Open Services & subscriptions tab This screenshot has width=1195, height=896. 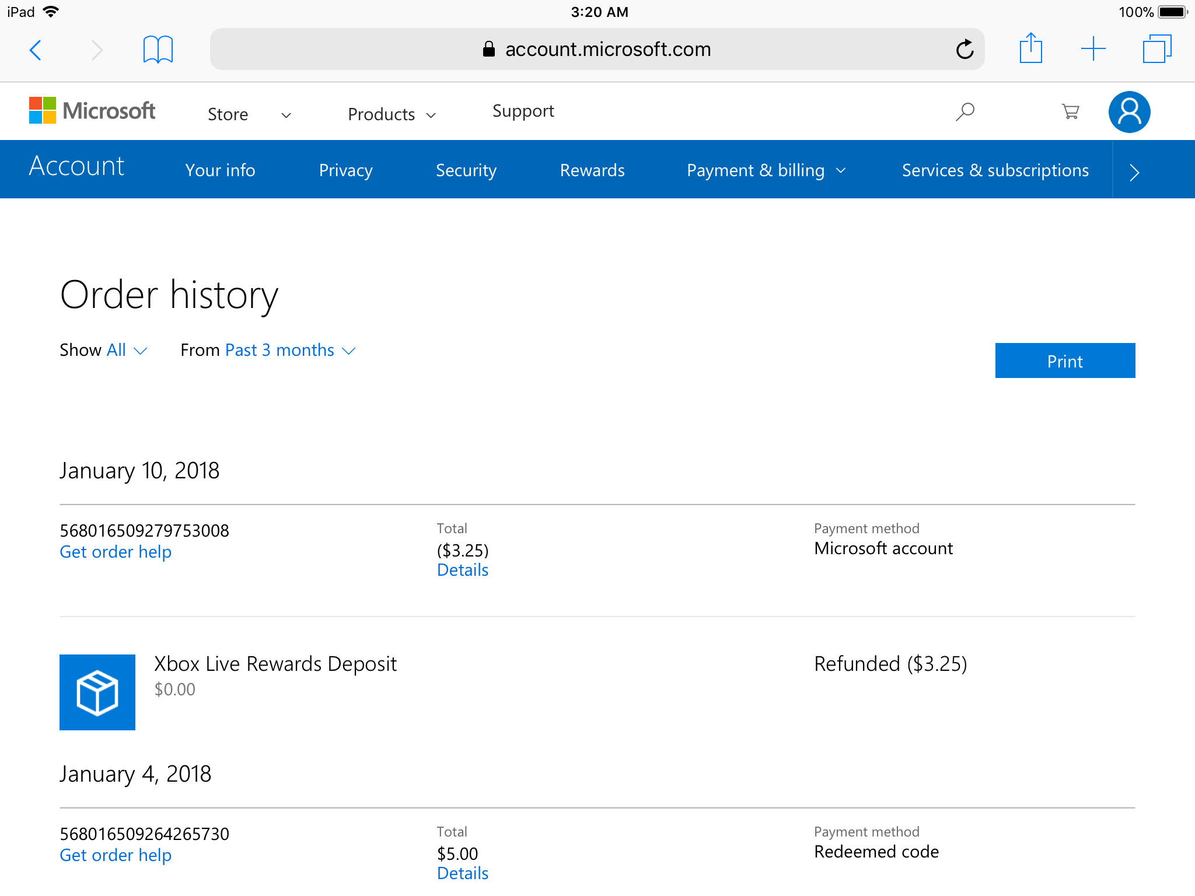pyautogui.click(x=995, y=170)
